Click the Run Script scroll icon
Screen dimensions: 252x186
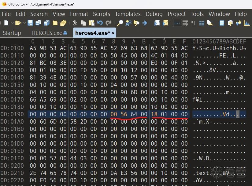tap(157, 23)
